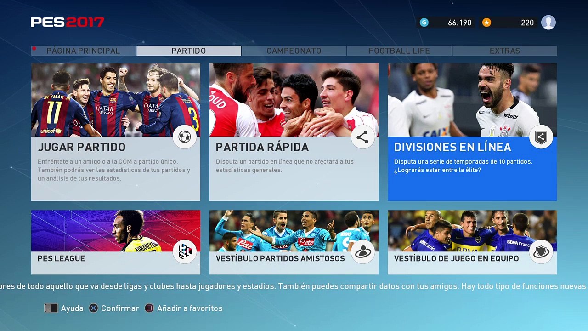Screen dimensions: 588x331
Task: Click the Partida Rápida description text
Action: click(285, 166)
